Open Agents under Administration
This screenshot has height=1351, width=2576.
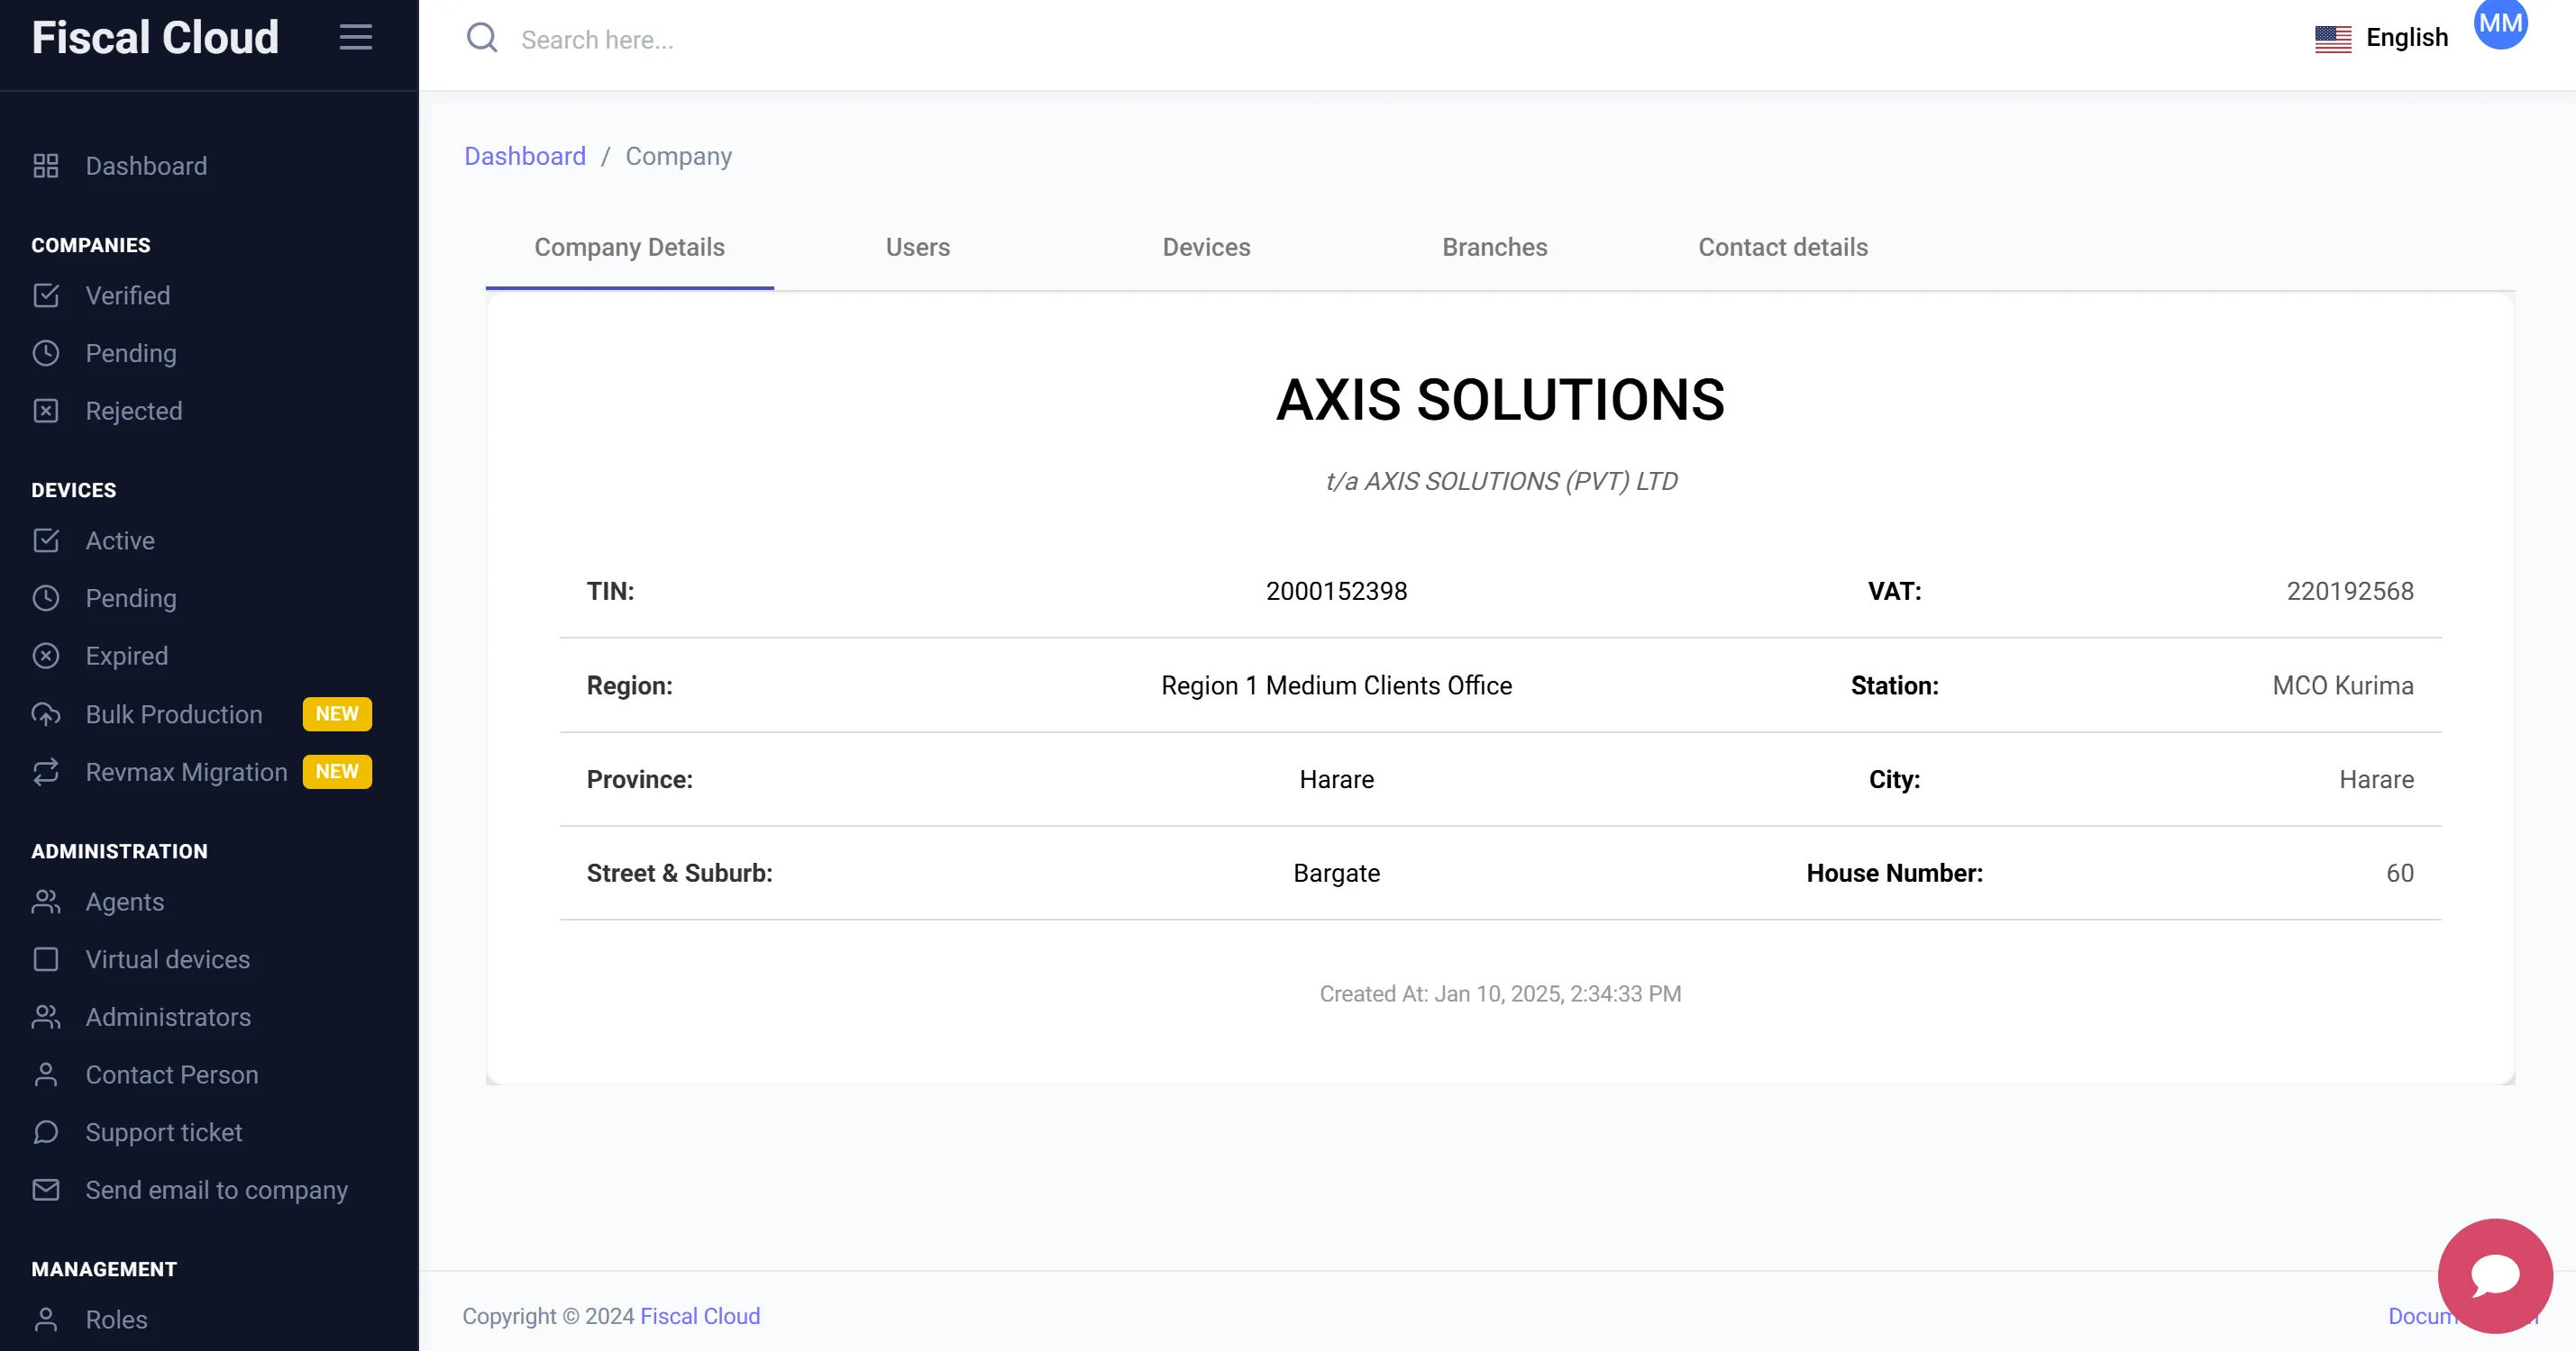pos(124,902)
